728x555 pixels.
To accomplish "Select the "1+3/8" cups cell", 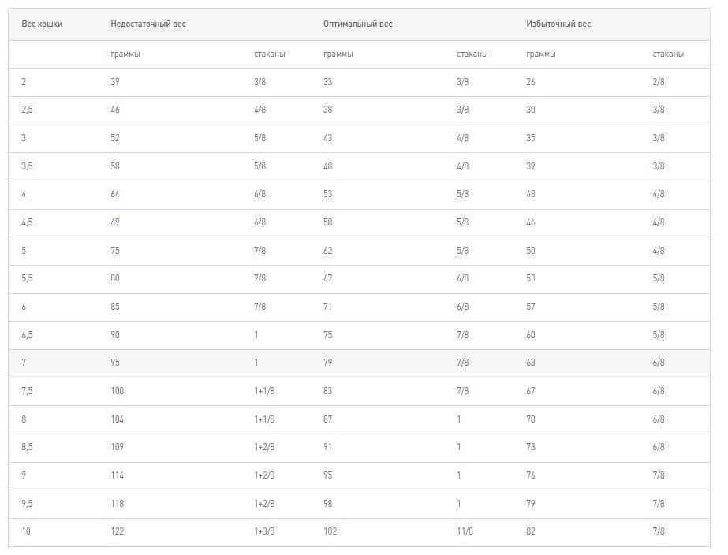I will 264,531.
